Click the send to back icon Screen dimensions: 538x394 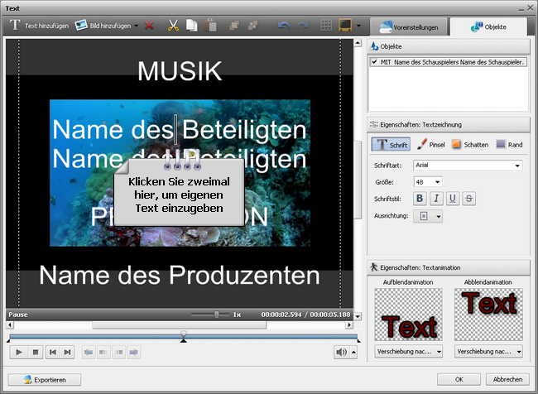pos(253,26)
